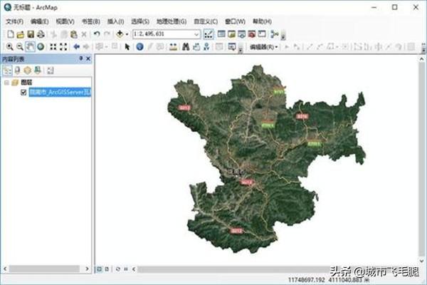427x285 pixels.
Task: Open the 窗口(W) menu
Action: 235,21
